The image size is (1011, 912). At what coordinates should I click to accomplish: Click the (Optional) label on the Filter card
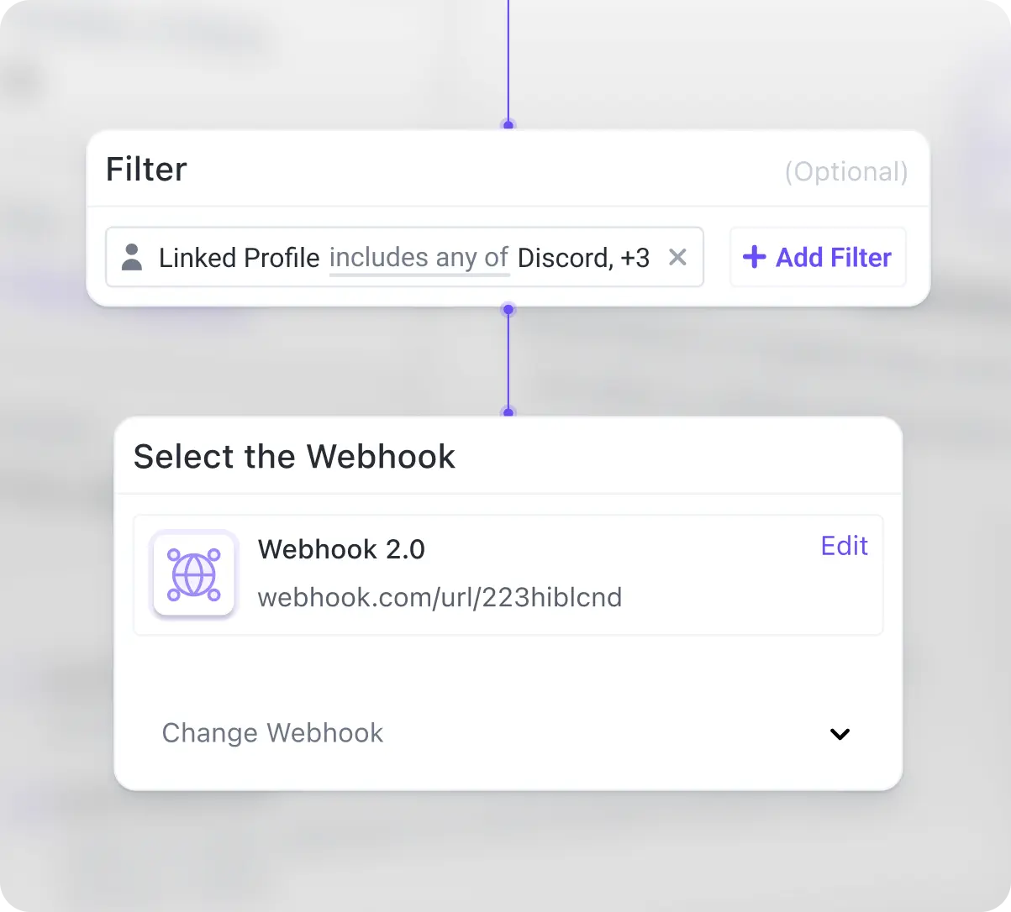(x=846, y=172)
